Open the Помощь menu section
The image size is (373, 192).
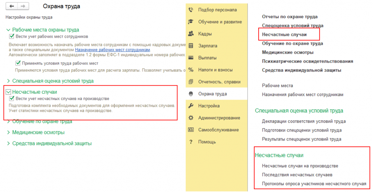tap(216, 142)
